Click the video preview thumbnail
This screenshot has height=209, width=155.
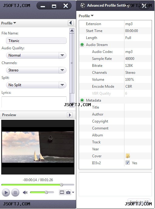[x=38, y=147]
